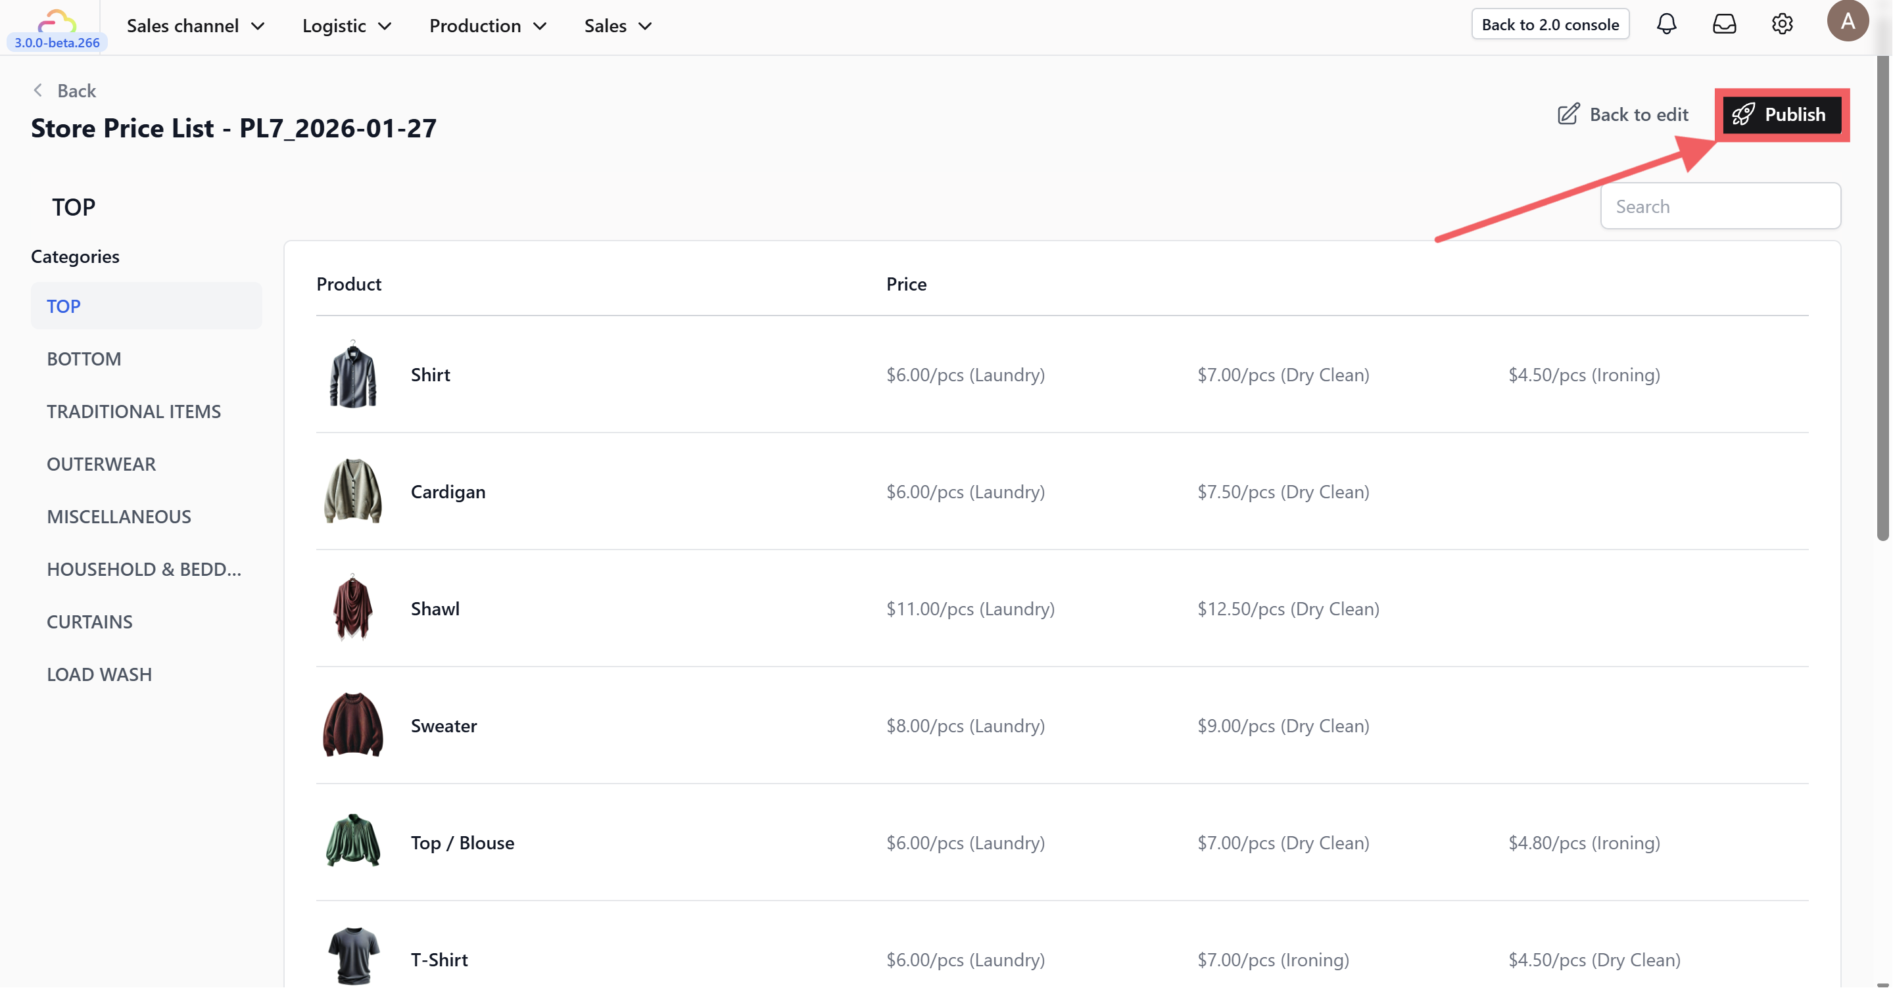The width and height of the screenshot is (1893, 988).
Task: Select the OUTERWEAR category
Action: point(101,464)
